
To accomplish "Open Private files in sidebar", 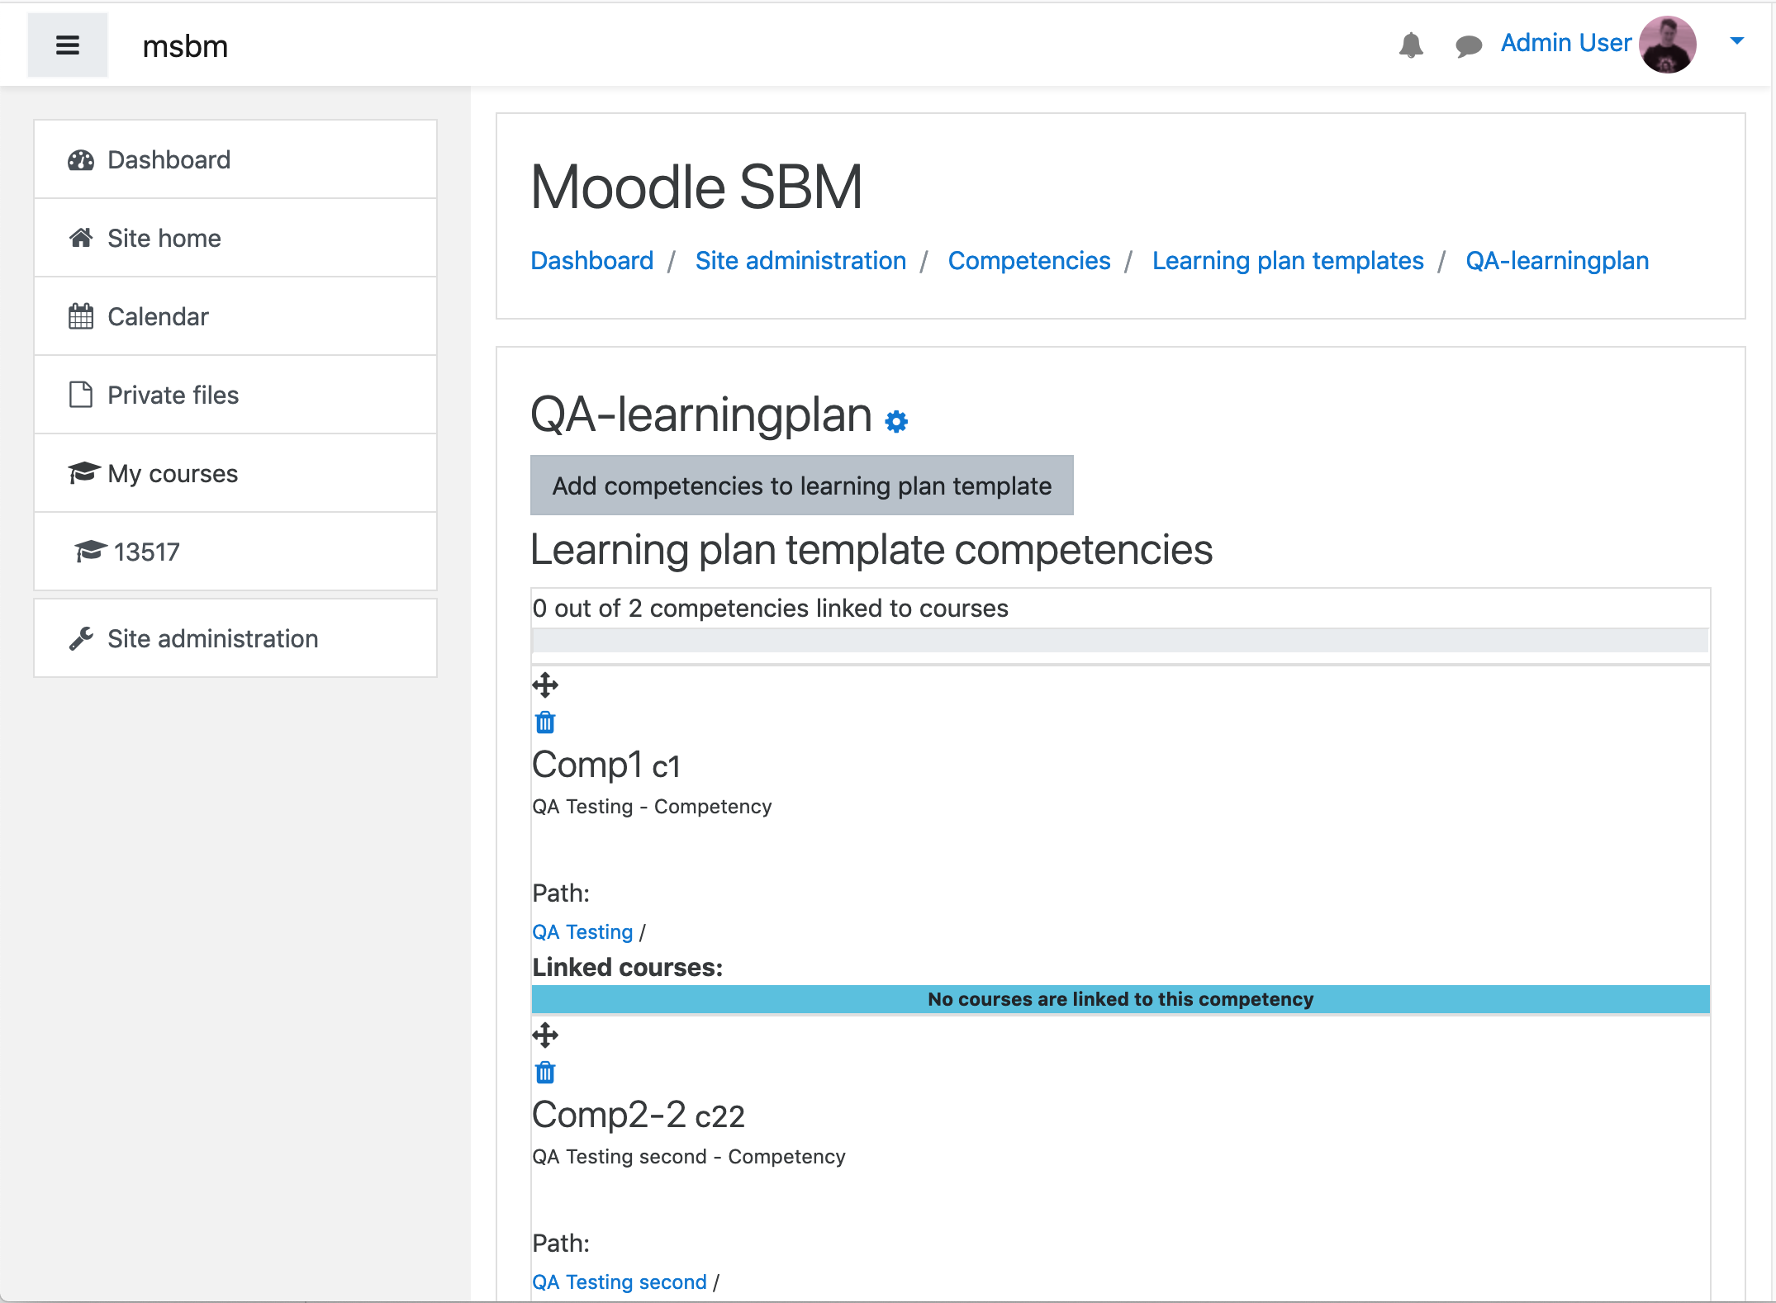I will [235, 395].
